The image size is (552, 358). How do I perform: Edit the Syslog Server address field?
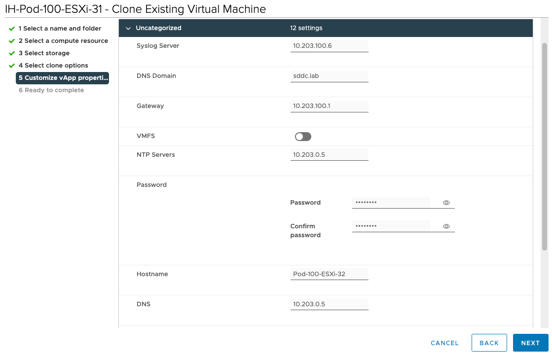coord(329,46)
